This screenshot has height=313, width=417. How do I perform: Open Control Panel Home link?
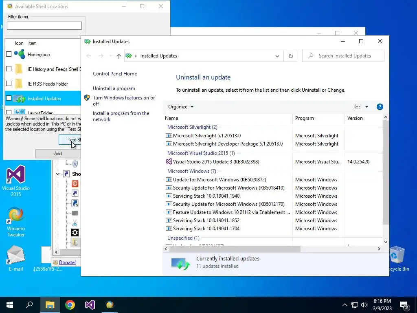point(115,74)
